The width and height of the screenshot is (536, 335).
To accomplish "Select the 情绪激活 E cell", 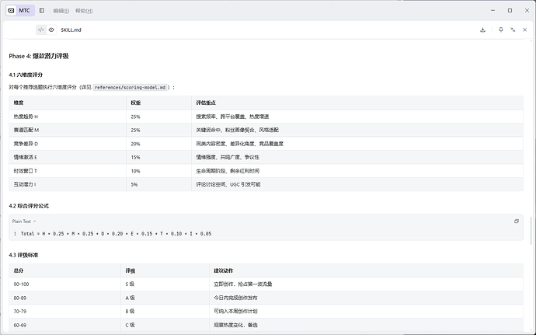I will 68,158.
